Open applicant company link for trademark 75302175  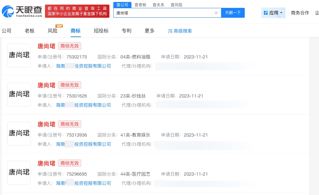(83, 66)
